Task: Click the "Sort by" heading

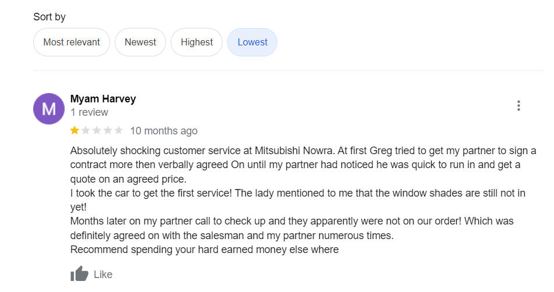Action: 50,17
